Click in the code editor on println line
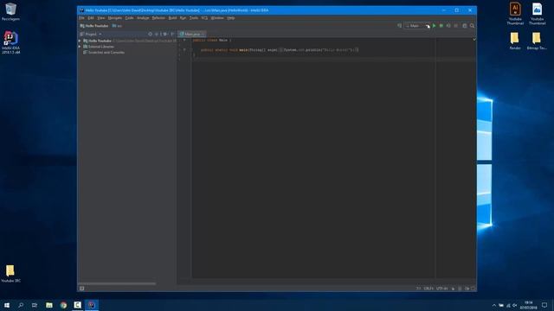The image size is (554, 311). tap(280, 50)
